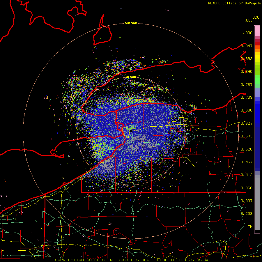
Task: Select the 0.253 scale label
Action: [247, 214]
